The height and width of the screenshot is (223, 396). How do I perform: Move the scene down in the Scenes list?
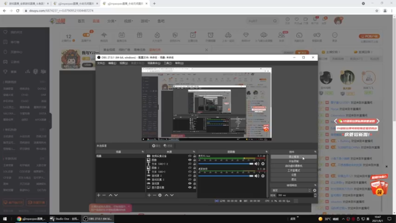(x=116, y=195)
